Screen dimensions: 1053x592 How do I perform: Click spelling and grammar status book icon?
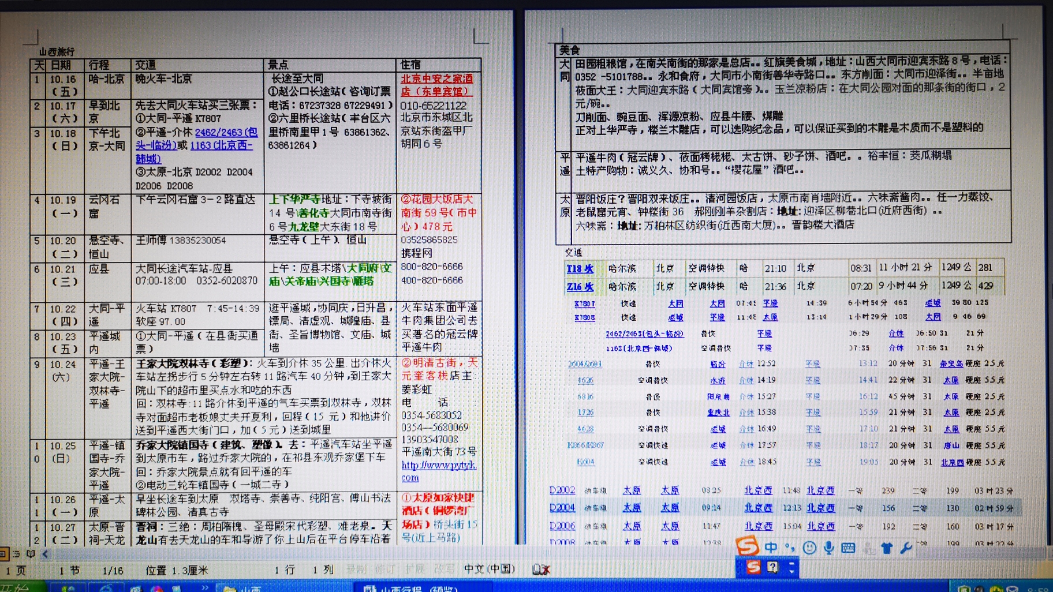pyautogui.click(x=540, y=569)
